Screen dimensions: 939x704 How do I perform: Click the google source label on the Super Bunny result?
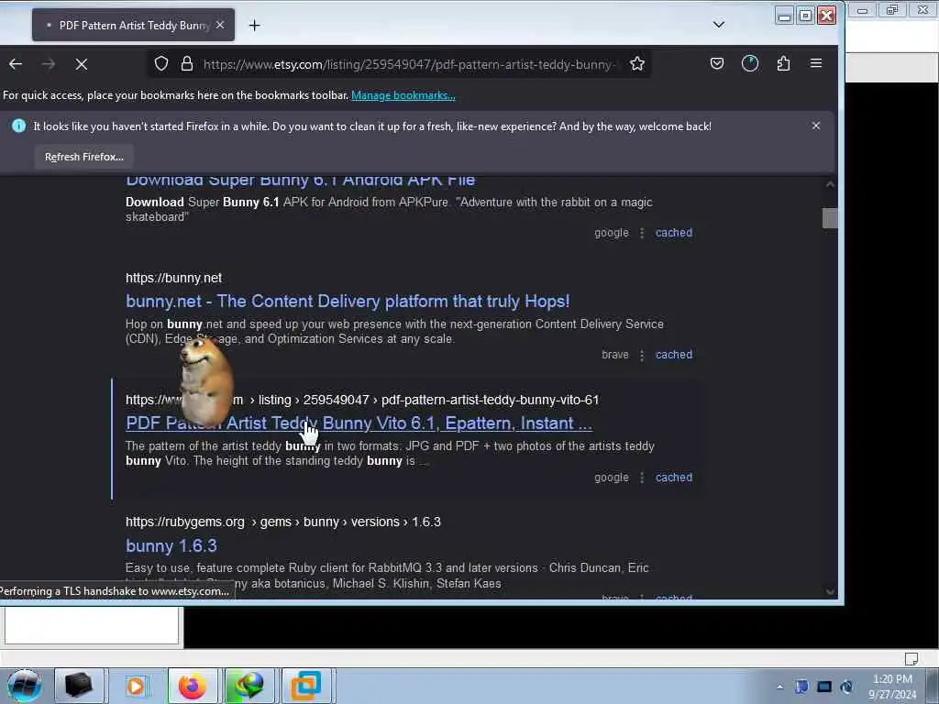tap(612, 233)
